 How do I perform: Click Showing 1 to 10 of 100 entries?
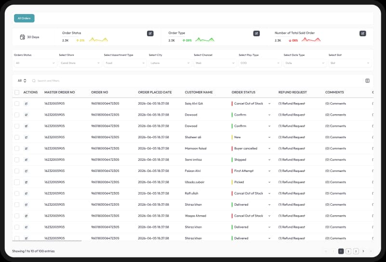33,251
